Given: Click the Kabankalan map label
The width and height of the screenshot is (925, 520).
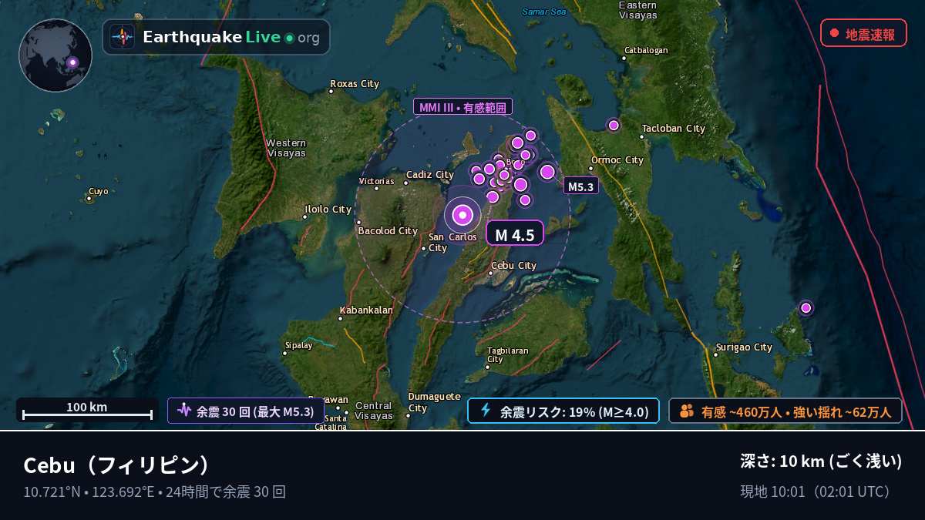Looking at the screenshot, I should [x=366, y=310].
